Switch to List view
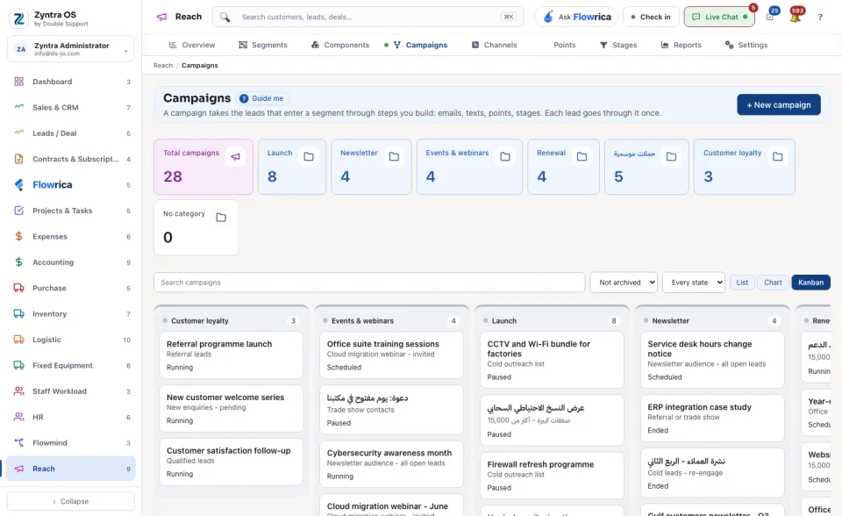The image size is (842, 516). click(742, 283)
